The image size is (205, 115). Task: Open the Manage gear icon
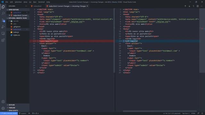[3, 108]
